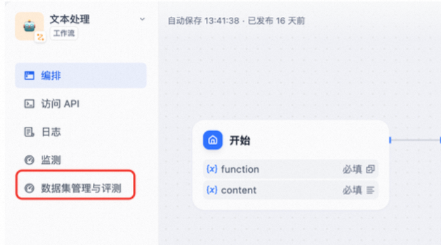
Task: Click the paragraph icon on content row
Action: [370, 190]
